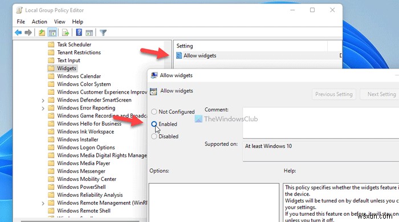Select the Windows Game Recording tree item
This screenshot has width=399, height=222.
102,116
